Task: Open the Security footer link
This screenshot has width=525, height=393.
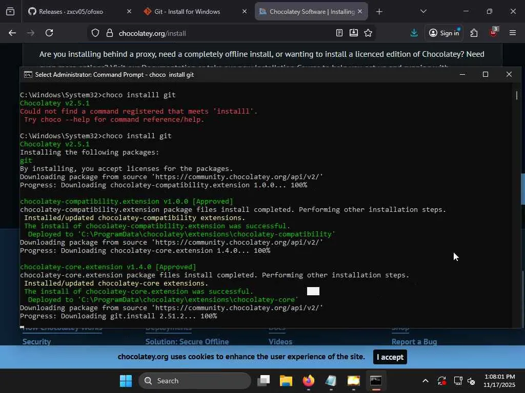Action: pyautogui.click(x=36, y=341)
